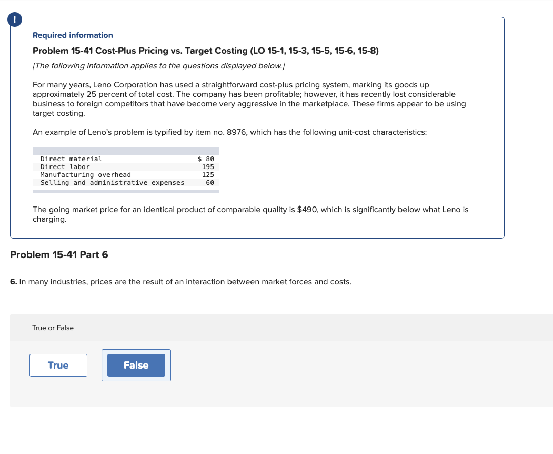Viewport: 553px width, 454px height.
Task: Click the italic 'following information applies' note
Action: click(159, 66)
